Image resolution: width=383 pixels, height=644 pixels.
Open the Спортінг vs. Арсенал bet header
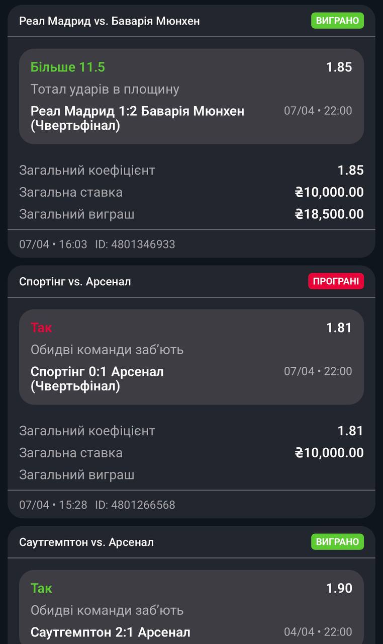click(x=75, y=282)
